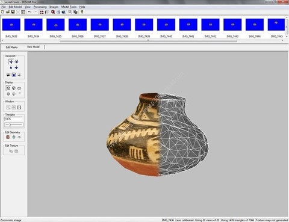Switch to the View Model tab
The image size is (289, 222).
pyautogui.click(x=33, y=47)
